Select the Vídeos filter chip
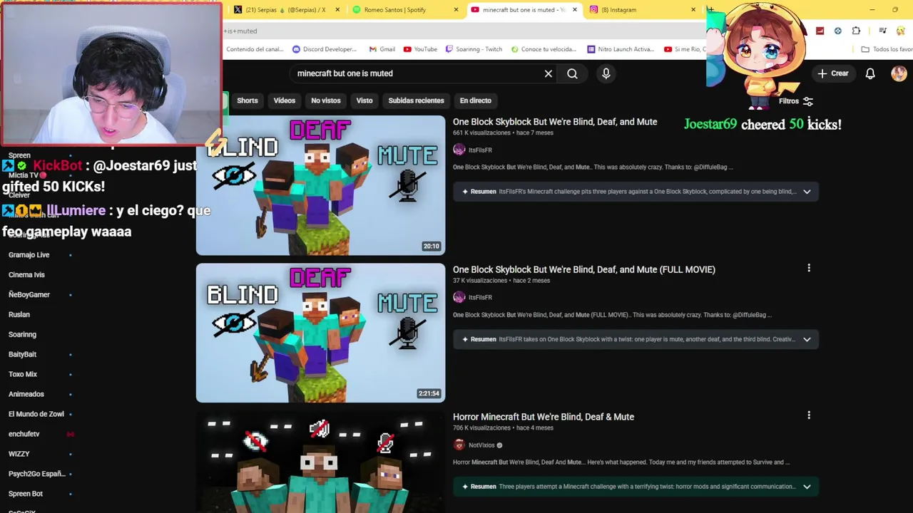Screen dimensions: 913x513 point(284,100)
